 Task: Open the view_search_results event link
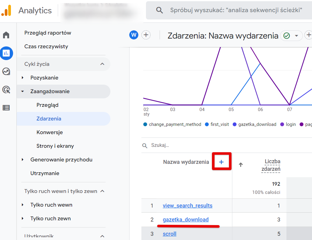click(187, 206)
